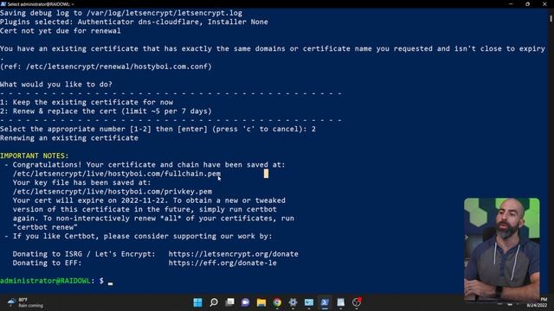
Task: Click the privkey.pem path line
Action: [x=113, y=192]
